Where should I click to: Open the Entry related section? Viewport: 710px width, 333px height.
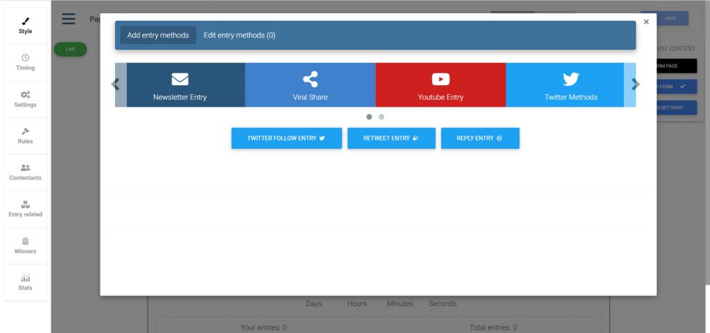click(25, 209)
